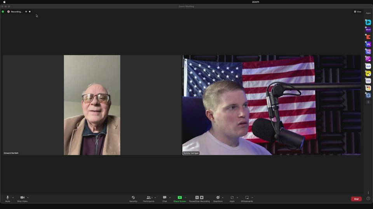Click the green Share Screen button

(180, 199)
